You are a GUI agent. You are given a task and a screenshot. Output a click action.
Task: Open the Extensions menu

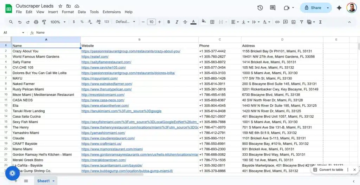click(x=111, y=12)
